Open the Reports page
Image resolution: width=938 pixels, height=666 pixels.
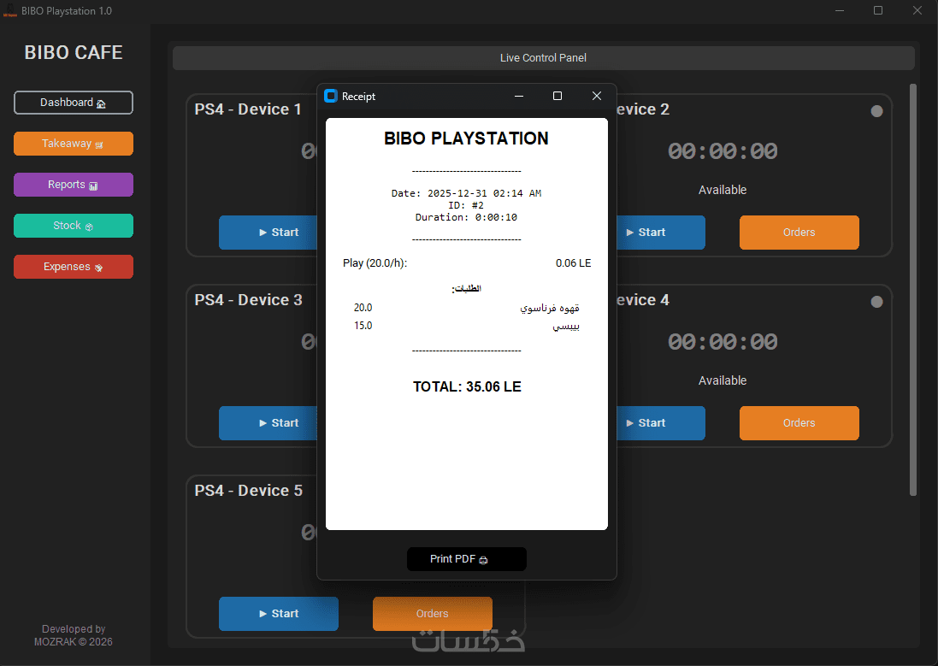[x=73, y=185]
